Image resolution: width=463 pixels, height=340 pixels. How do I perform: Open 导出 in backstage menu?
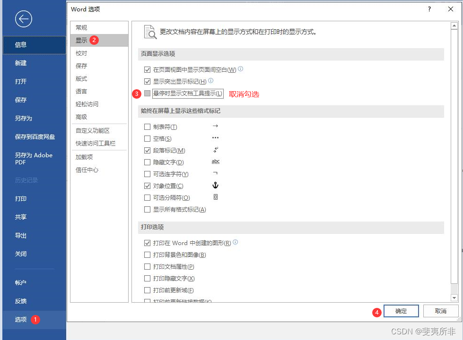pos(34,236)
